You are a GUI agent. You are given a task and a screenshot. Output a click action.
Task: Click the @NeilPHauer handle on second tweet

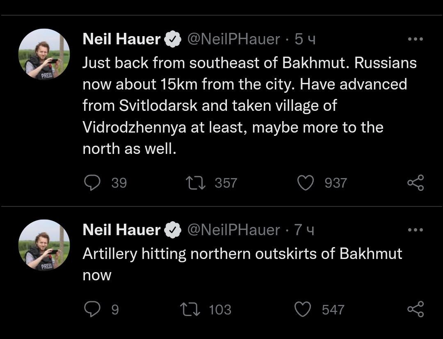pos(233,230)
